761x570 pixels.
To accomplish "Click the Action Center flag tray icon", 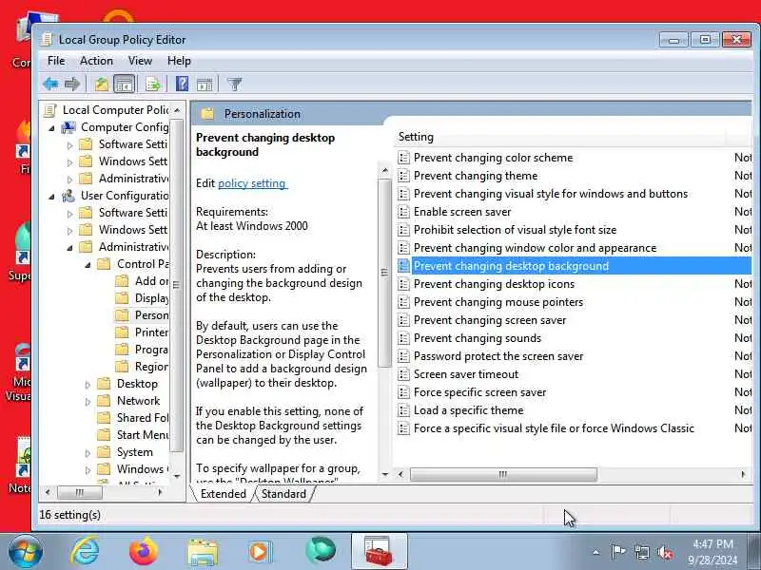I will pos(618,552).
